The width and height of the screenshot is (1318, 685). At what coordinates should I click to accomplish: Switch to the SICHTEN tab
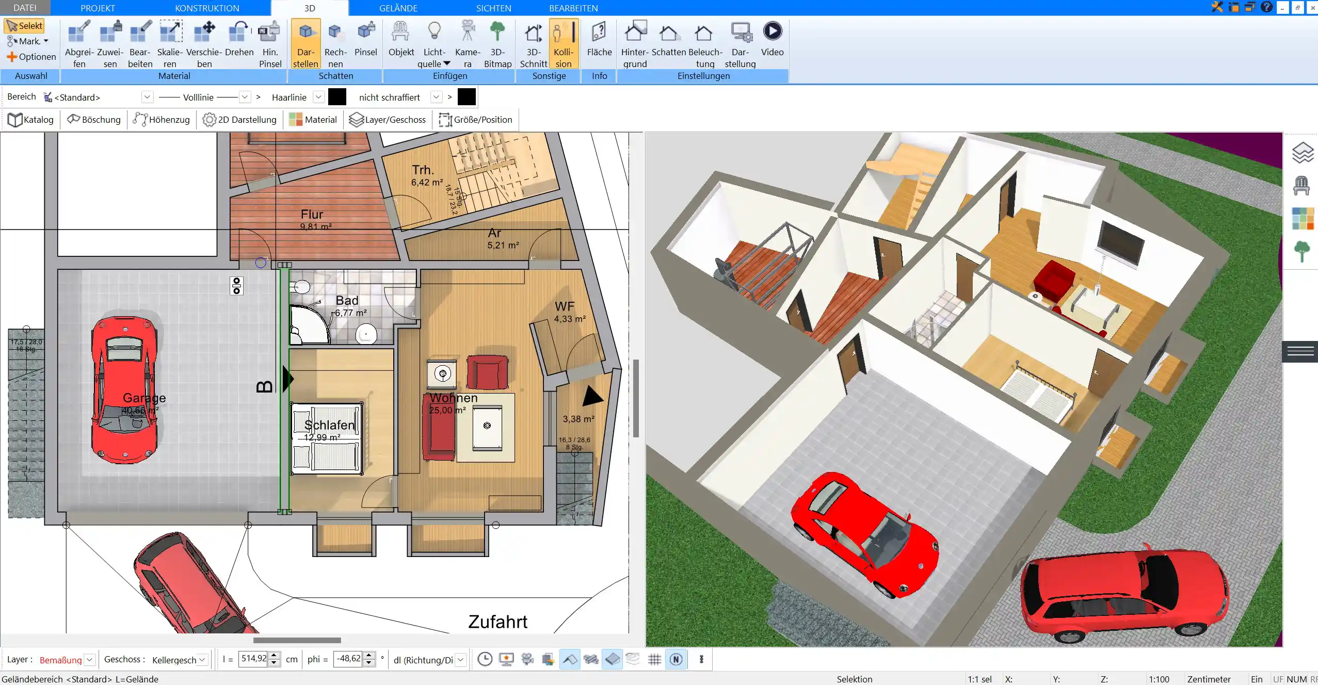pyautogui.click(x=493, y=8)
